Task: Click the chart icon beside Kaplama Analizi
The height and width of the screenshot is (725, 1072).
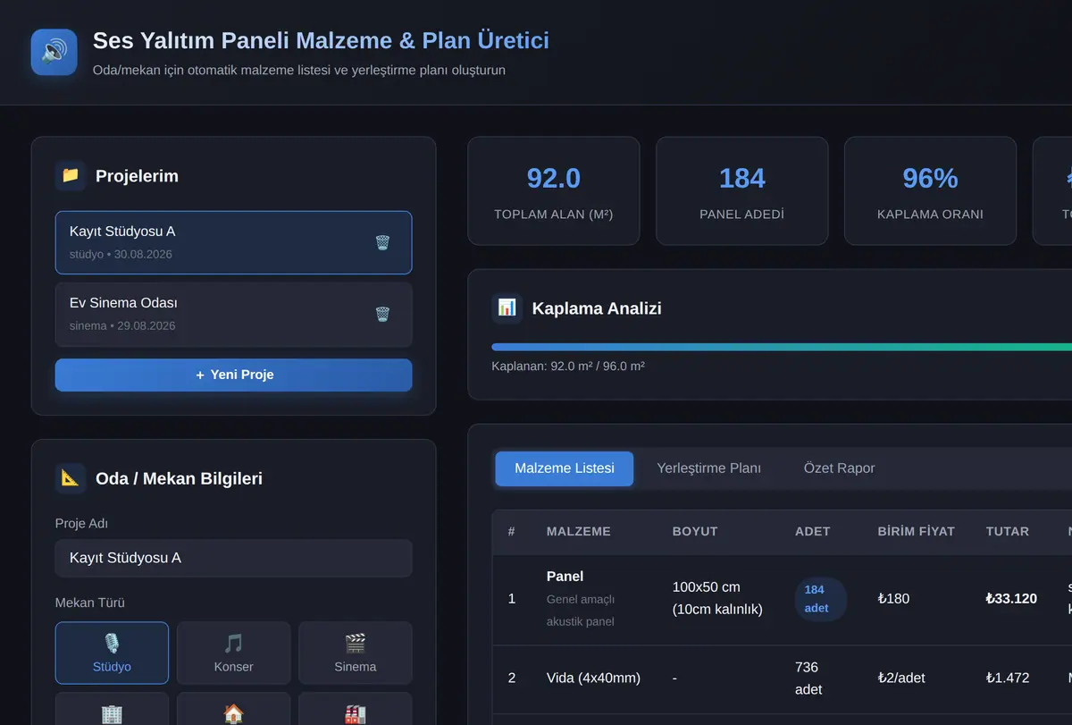Action: pos(507,308)
